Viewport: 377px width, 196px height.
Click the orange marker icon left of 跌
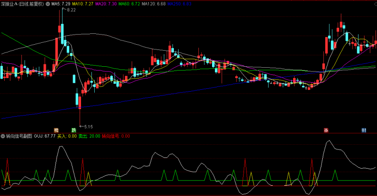[56, 130]
